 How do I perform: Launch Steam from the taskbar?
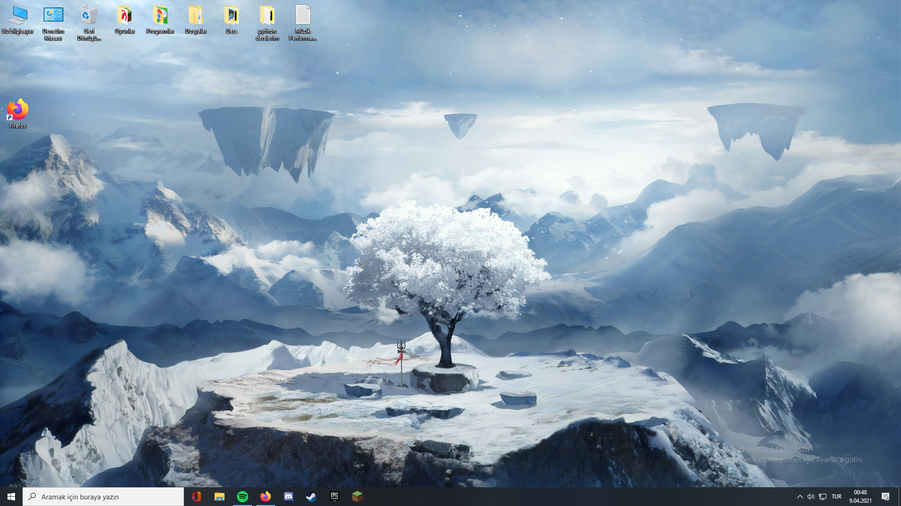[311, 497]
